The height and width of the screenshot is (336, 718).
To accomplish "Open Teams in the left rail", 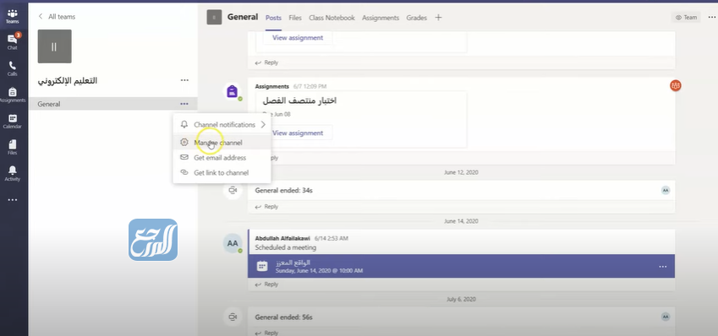I will 13,16.
